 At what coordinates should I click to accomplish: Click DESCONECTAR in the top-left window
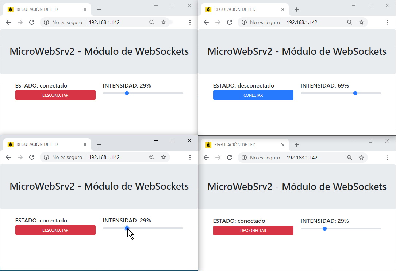(55, 95)
